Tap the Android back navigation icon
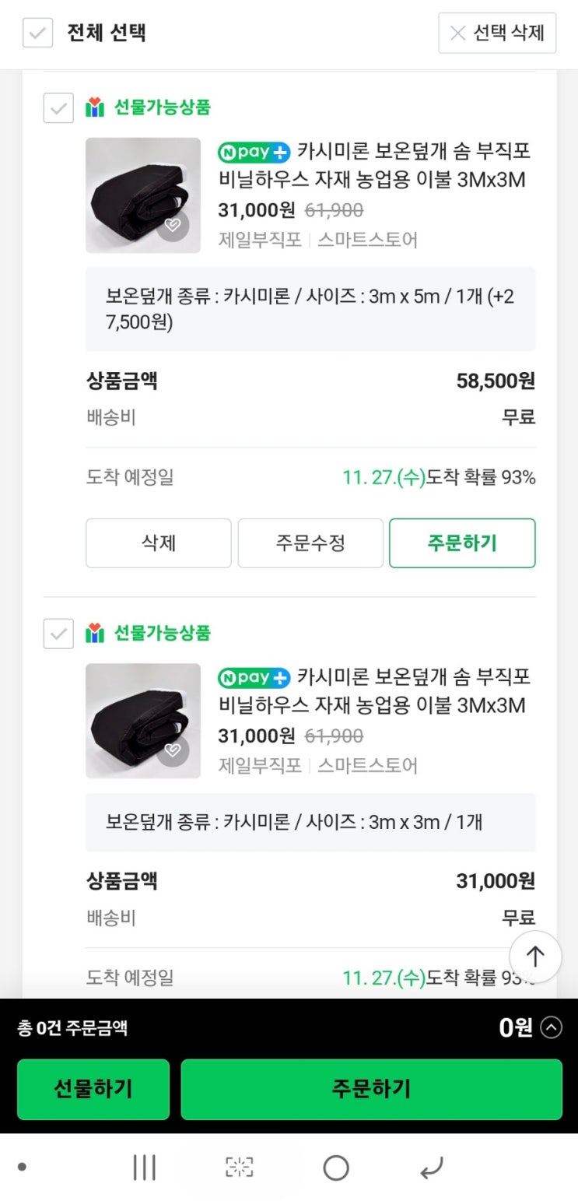 click(x=431, y=1168)
